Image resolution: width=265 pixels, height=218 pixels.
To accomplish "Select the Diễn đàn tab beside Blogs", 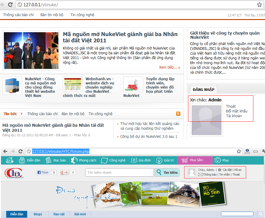I will pyautogui.click(x=17, y=214).
